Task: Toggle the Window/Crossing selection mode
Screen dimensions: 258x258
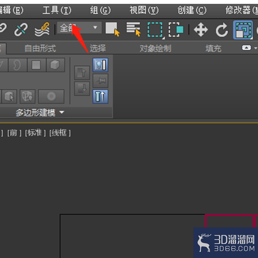Action: (176, 30)
